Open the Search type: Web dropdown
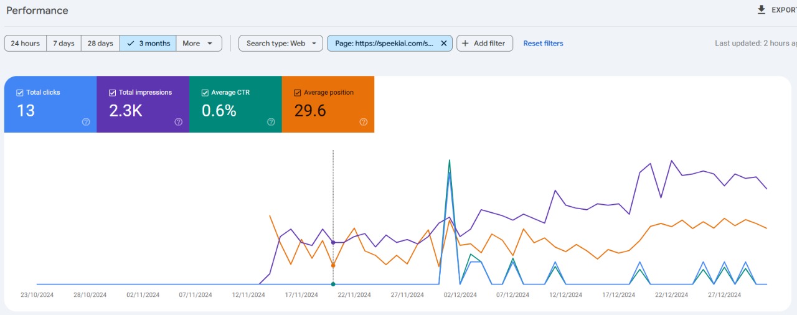The width and height of the screenshot is (797, 315). click(280, 44)
